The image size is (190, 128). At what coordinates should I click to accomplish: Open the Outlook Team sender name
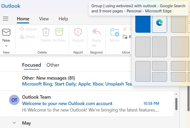(x=36, y=97)
